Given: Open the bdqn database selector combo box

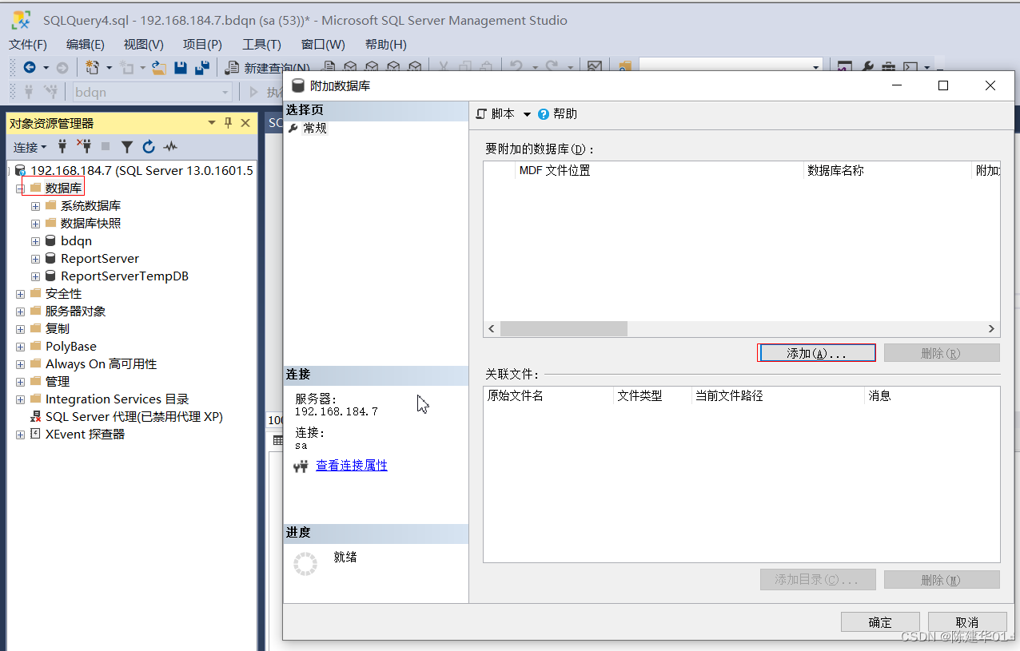Looking at the screenshot, I should [x=152, y=93].
